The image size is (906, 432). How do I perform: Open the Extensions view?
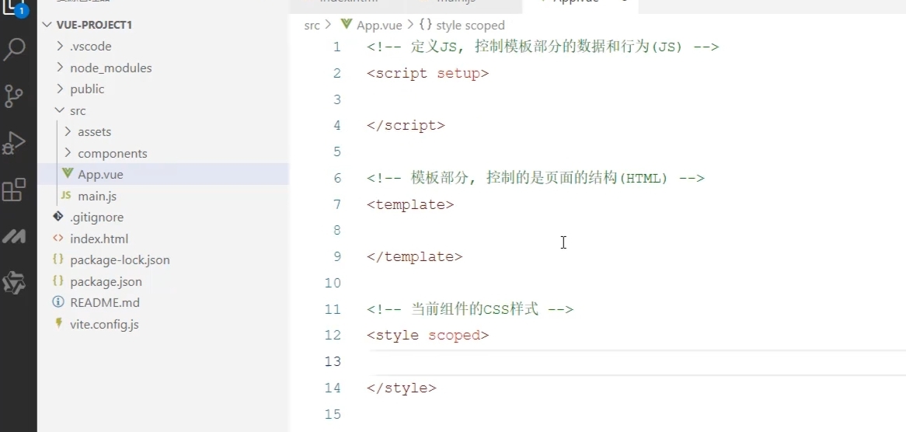[14, 190]
